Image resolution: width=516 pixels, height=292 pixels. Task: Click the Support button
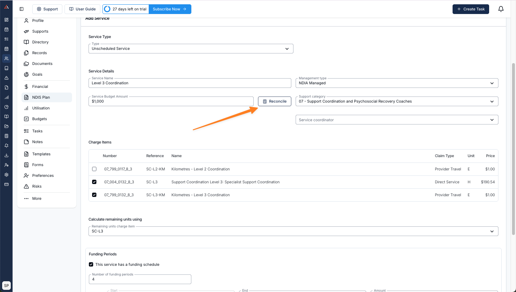coord(47,9)
